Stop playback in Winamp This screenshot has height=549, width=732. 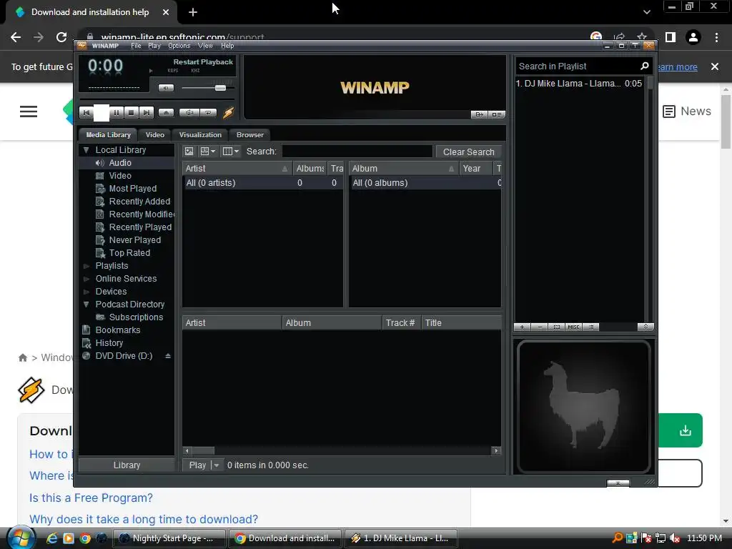click(x=132, y=112)
